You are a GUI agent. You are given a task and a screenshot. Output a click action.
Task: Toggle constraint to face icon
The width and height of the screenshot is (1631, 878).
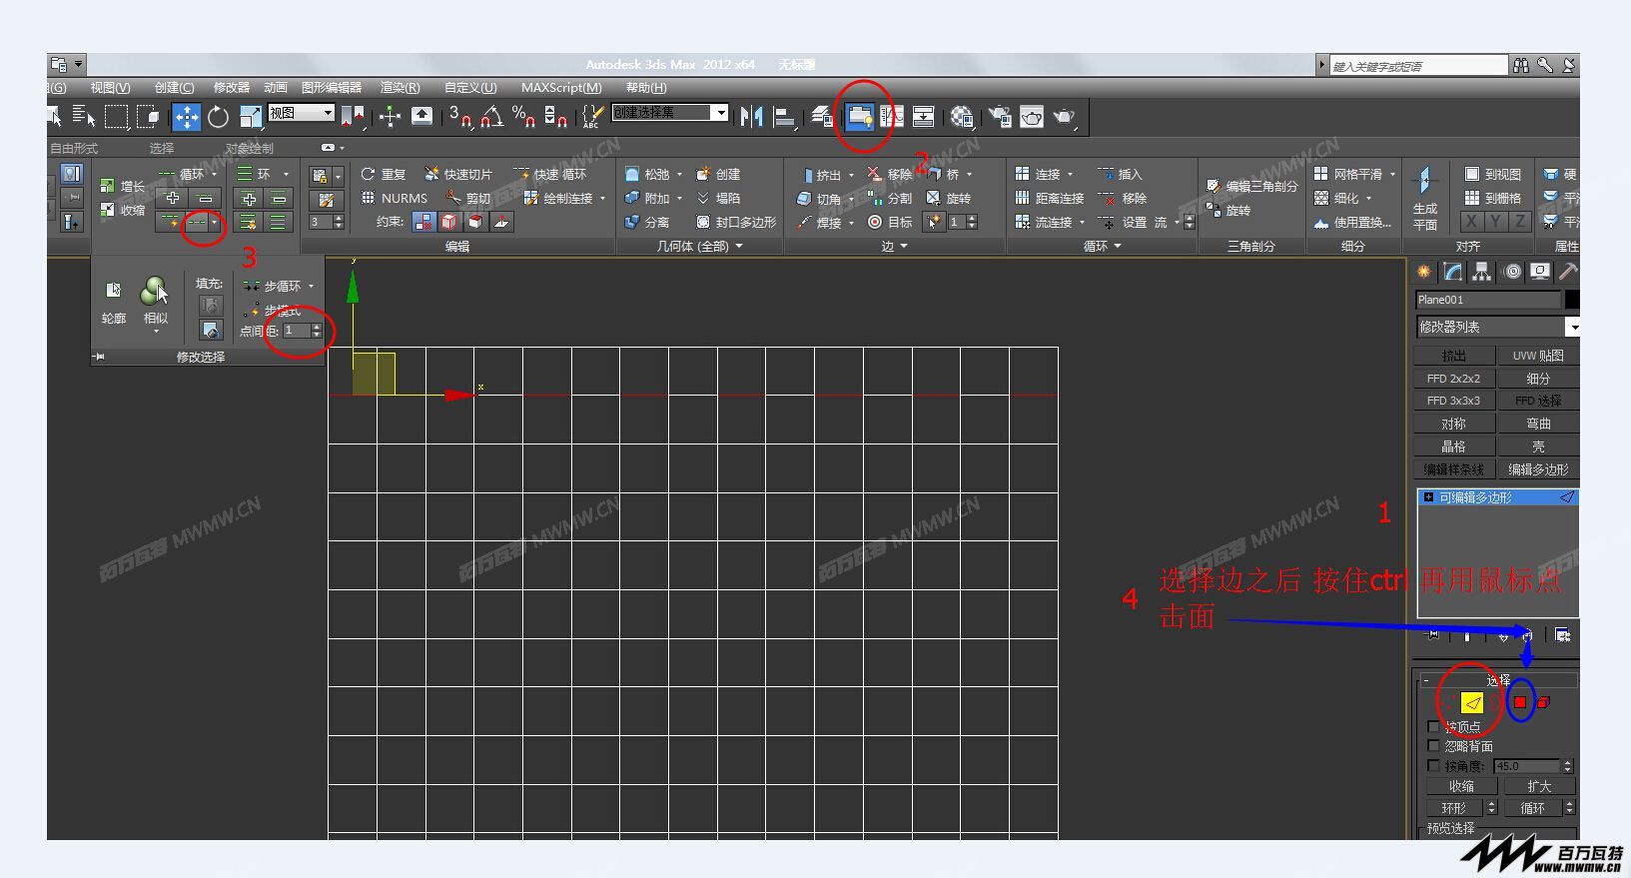[475, 222]
